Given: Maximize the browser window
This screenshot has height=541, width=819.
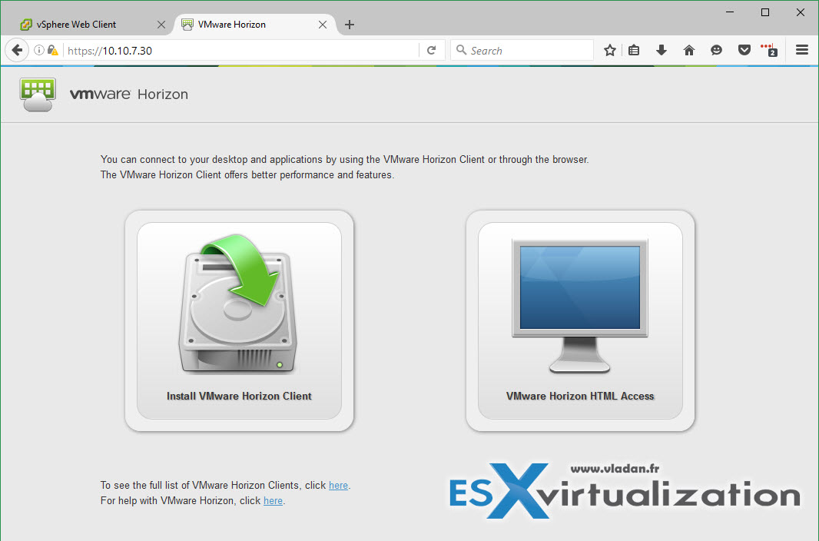Looking at the screenshot, I should [x=765, y=12].
